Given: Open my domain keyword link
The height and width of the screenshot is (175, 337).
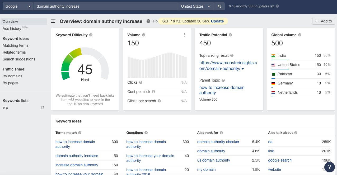Looking at the screenshot, I should tap(207, 169).
